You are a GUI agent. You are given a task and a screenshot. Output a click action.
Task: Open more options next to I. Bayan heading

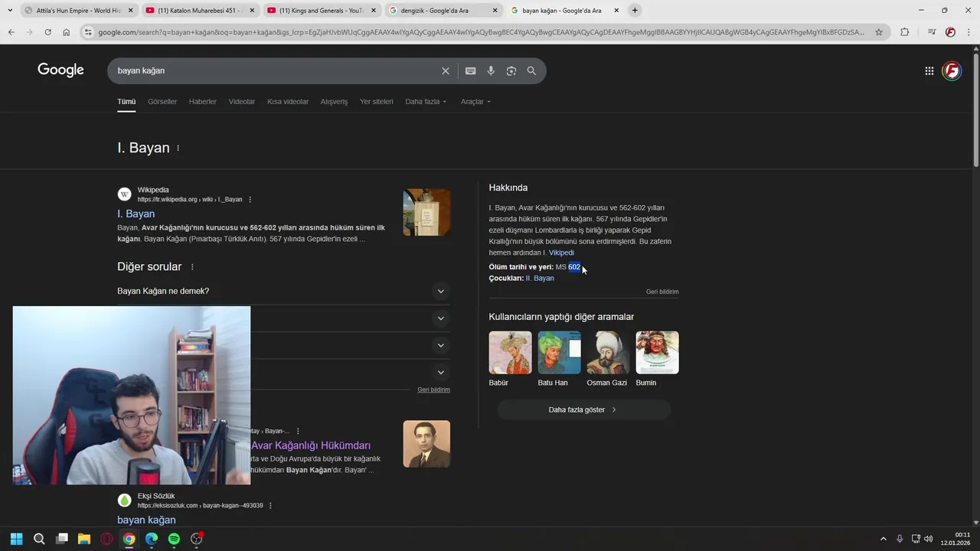click(x=178, y=148)
